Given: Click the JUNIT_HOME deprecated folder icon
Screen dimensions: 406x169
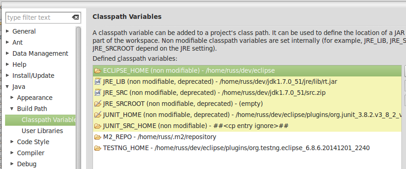Looking at the screenshot, I should [98, 115].
